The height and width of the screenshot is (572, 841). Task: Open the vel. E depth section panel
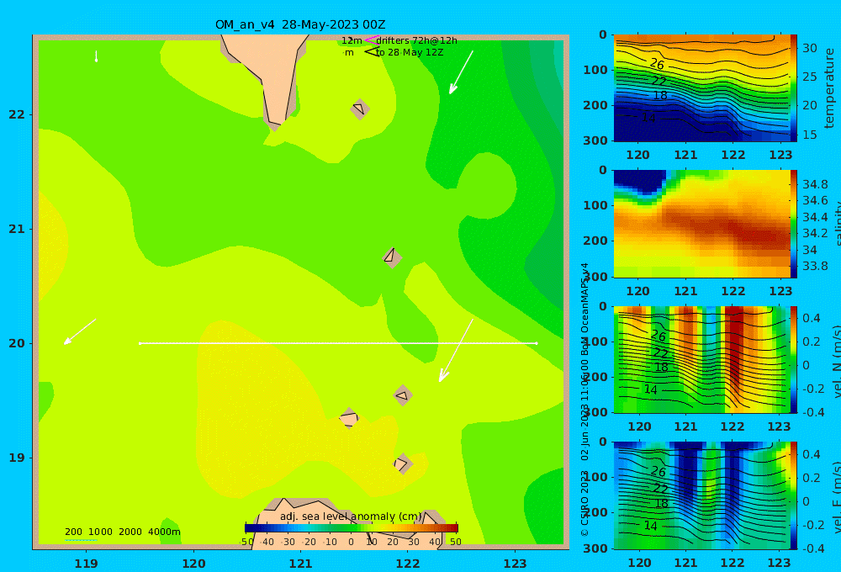point(701,495)
